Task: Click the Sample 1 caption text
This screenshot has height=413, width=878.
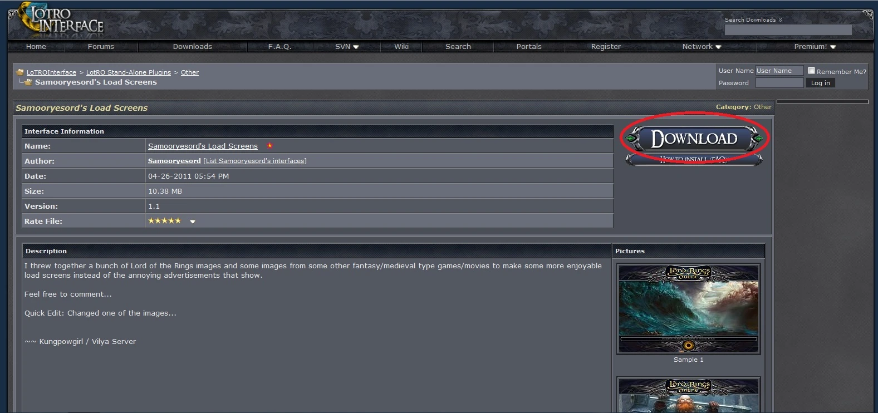Action: [688, 360]
